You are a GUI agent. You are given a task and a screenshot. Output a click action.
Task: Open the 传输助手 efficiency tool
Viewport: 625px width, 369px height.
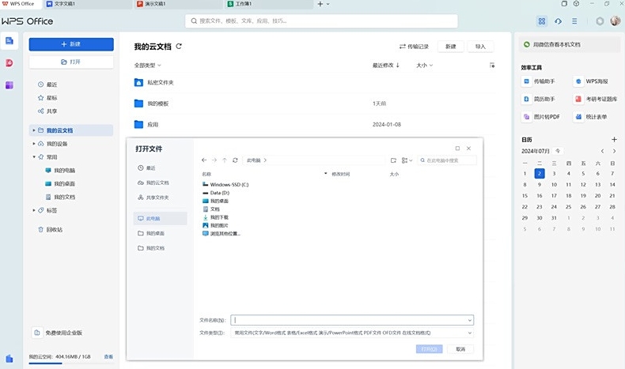(x=540, y=81)
